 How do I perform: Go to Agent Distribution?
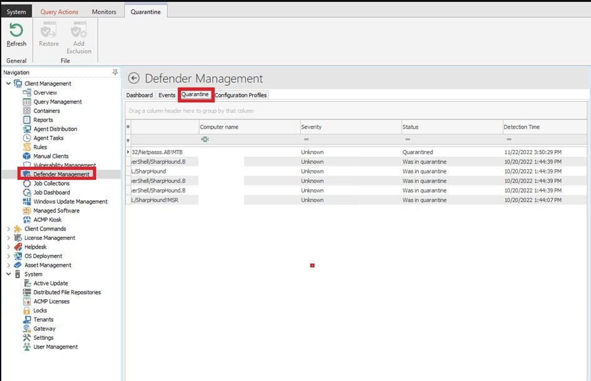tap(55, 129)
